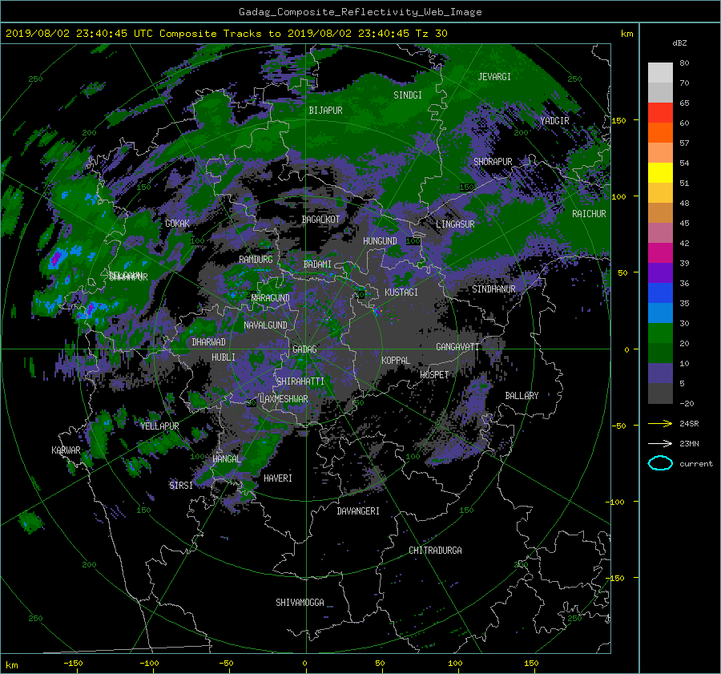
Task: Click the SHIVAMOGGA city label
Action: coord(300,603)
